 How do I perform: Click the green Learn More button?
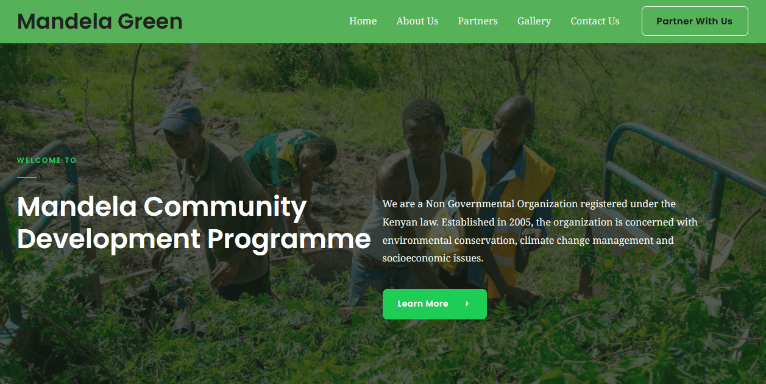tap(434, 304)
